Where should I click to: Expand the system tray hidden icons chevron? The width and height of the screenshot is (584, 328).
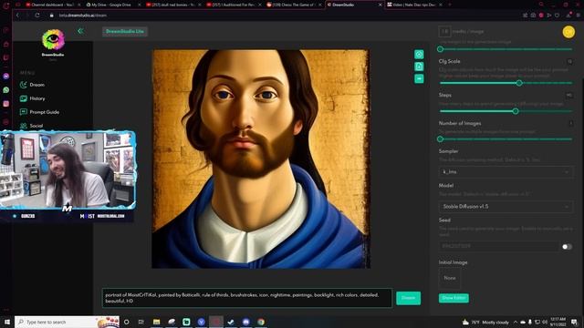(x=516, y=322)
